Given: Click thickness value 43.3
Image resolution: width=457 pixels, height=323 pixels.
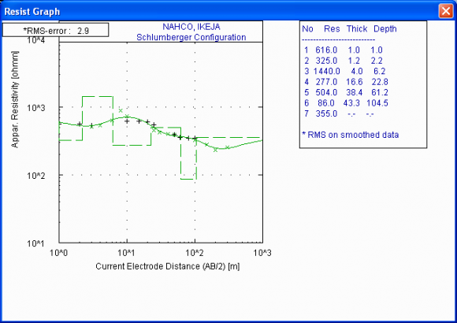Looking at the screenshot, I should click(351, 103).
